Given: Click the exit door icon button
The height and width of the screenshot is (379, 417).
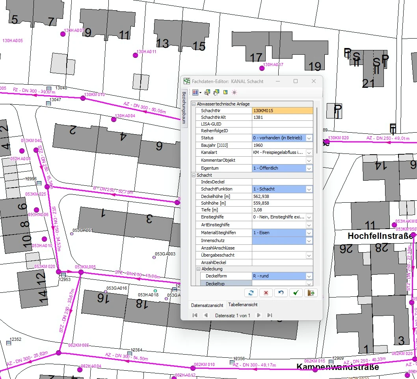Looking at the screenshot, I should pos(311,293).
